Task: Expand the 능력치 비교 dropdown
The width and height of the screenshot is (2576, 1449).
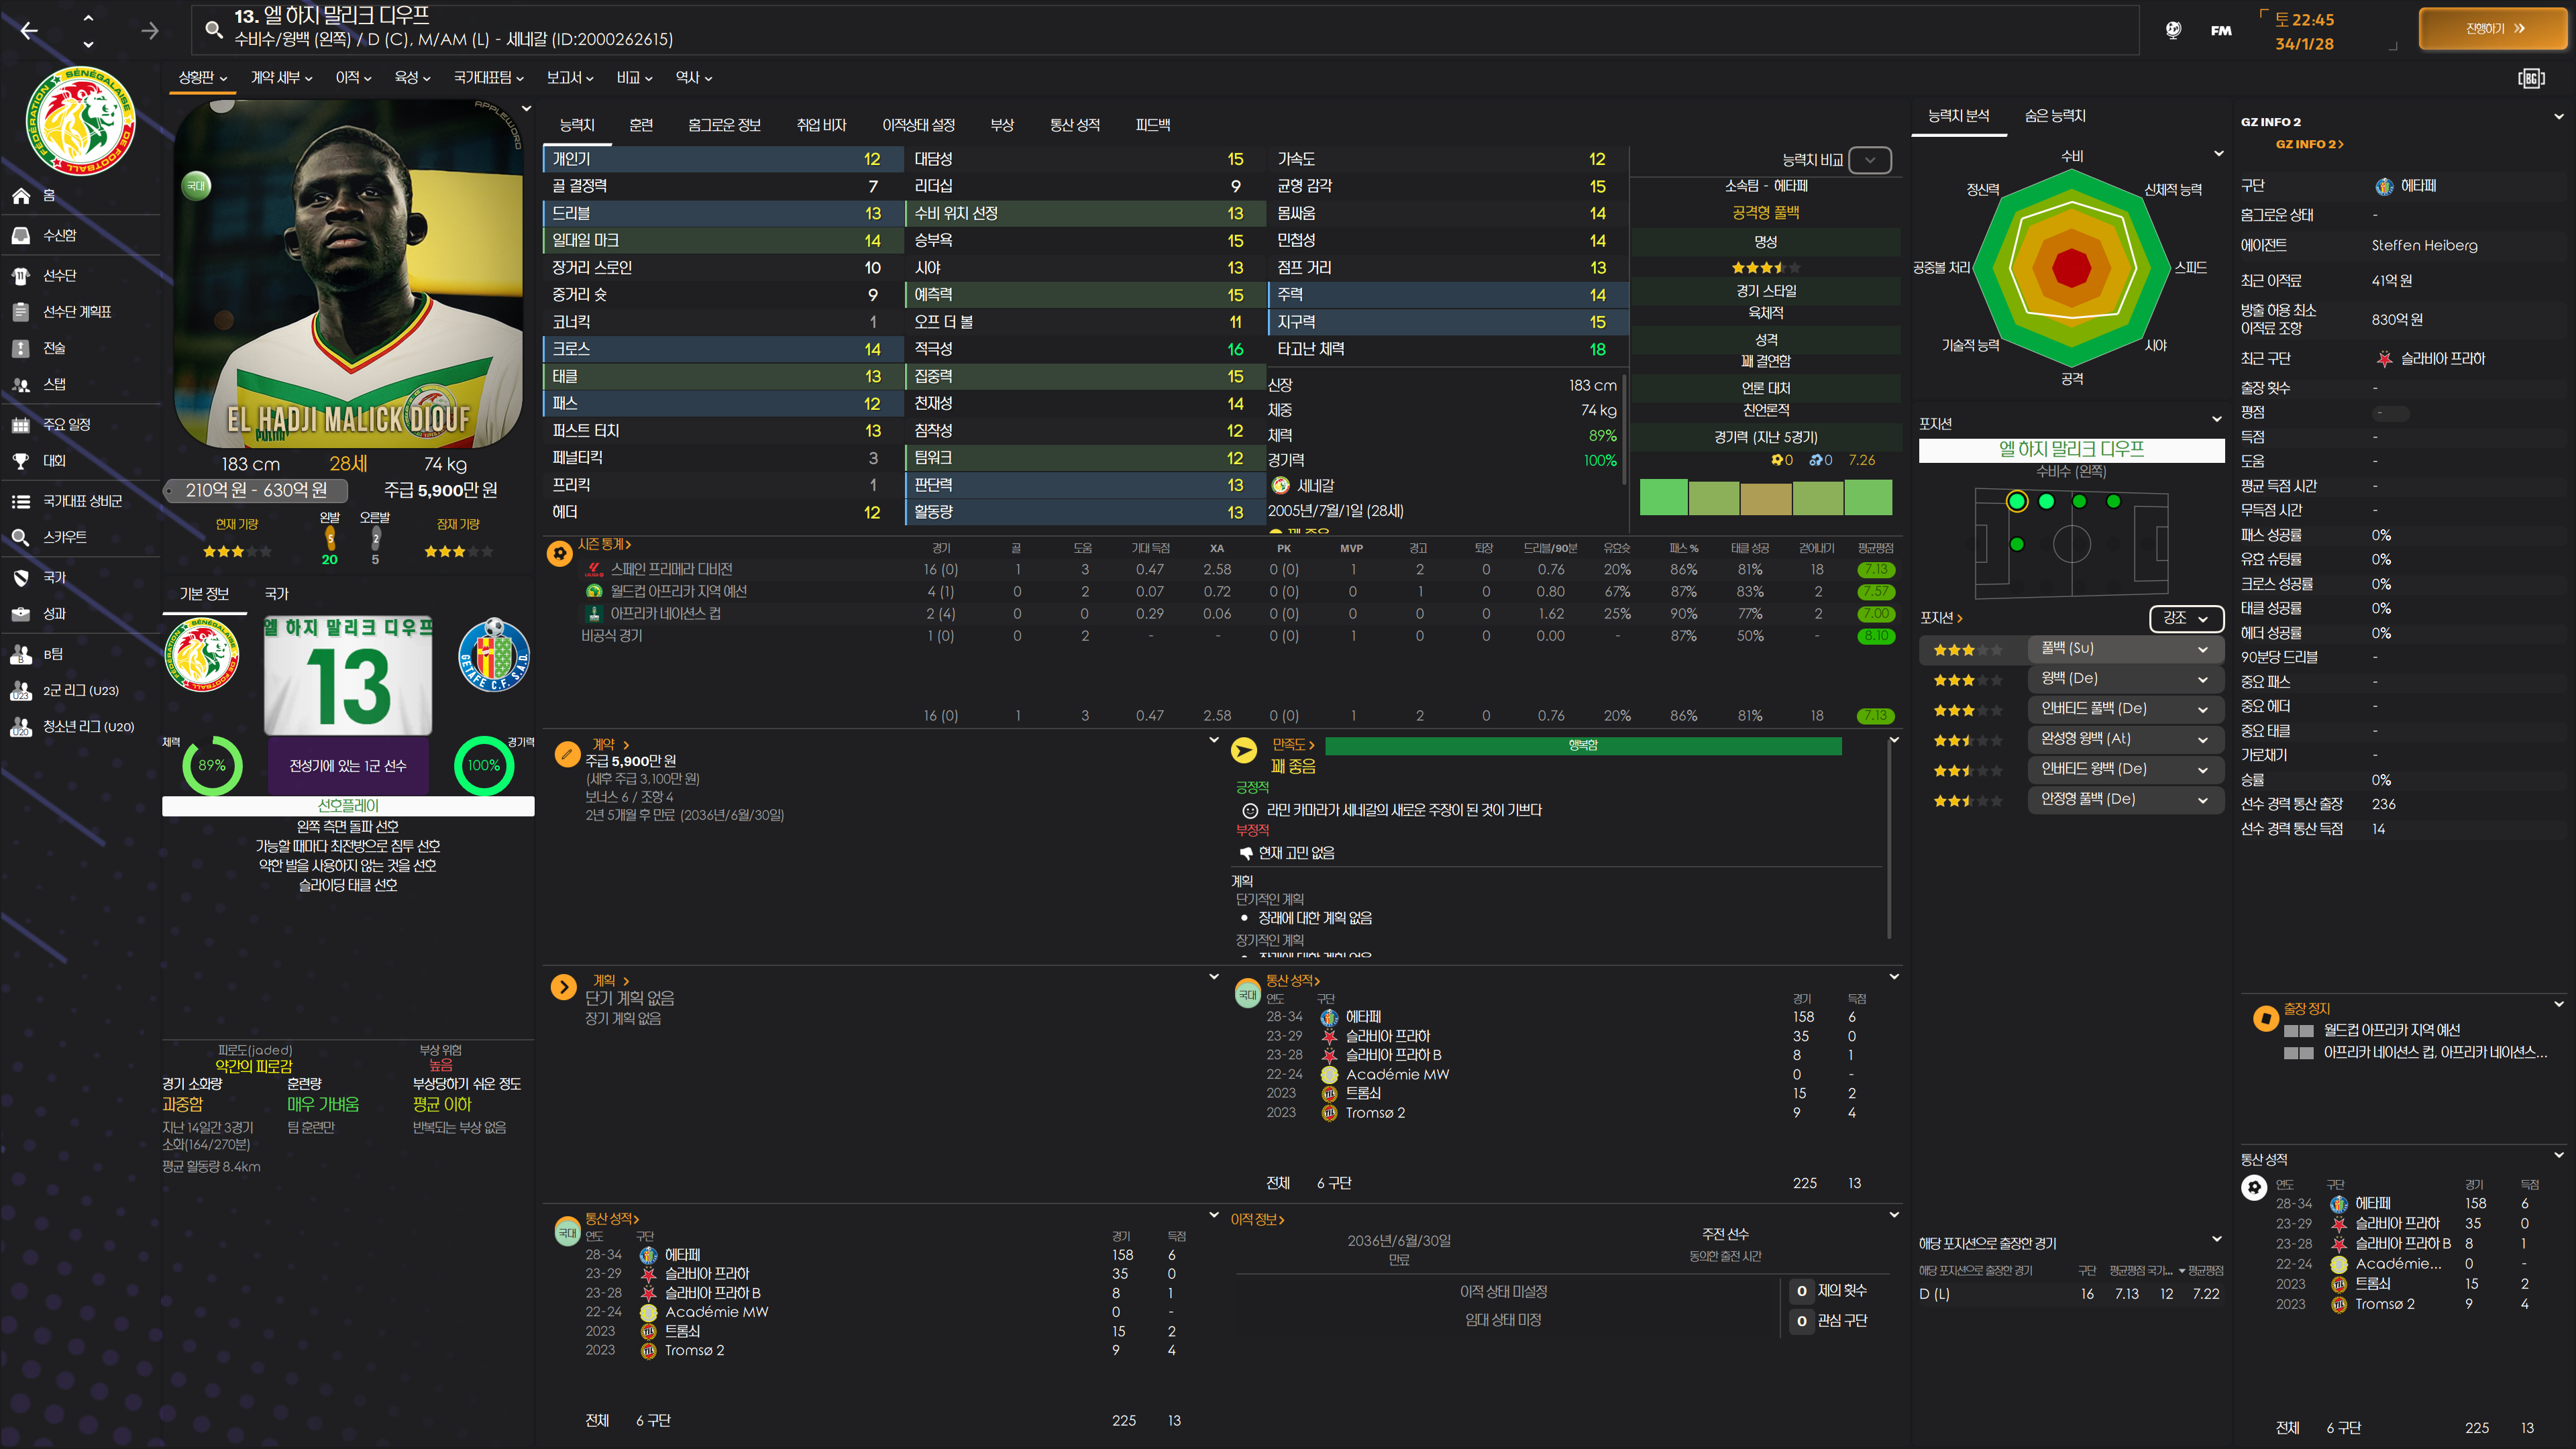Action: [x=1869, y=160]
